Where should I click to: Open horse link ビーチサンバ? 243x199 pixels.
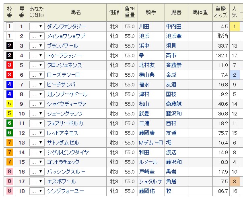tap(61, 84)
